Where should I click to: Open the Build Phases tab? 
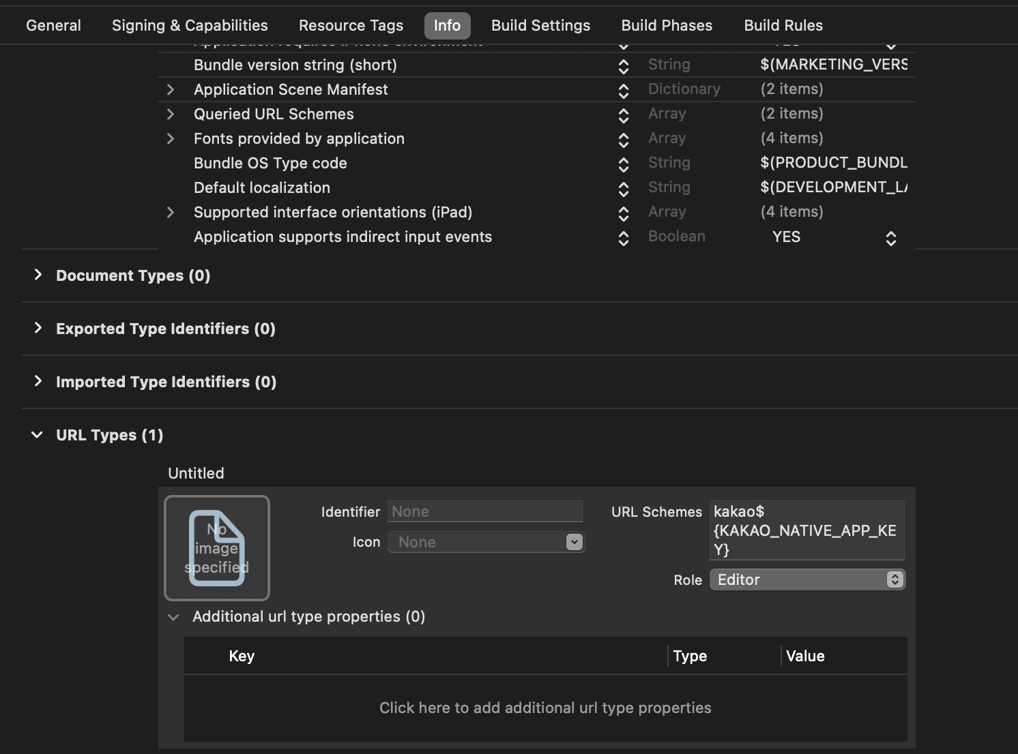tap(667, 26)
